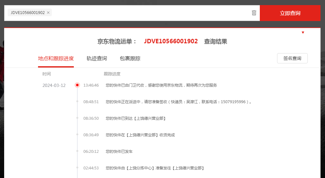Viewport: 325px width, 178px height.
Task: Click the timeline dot at 02:44:53
Action: click(77, 167)
